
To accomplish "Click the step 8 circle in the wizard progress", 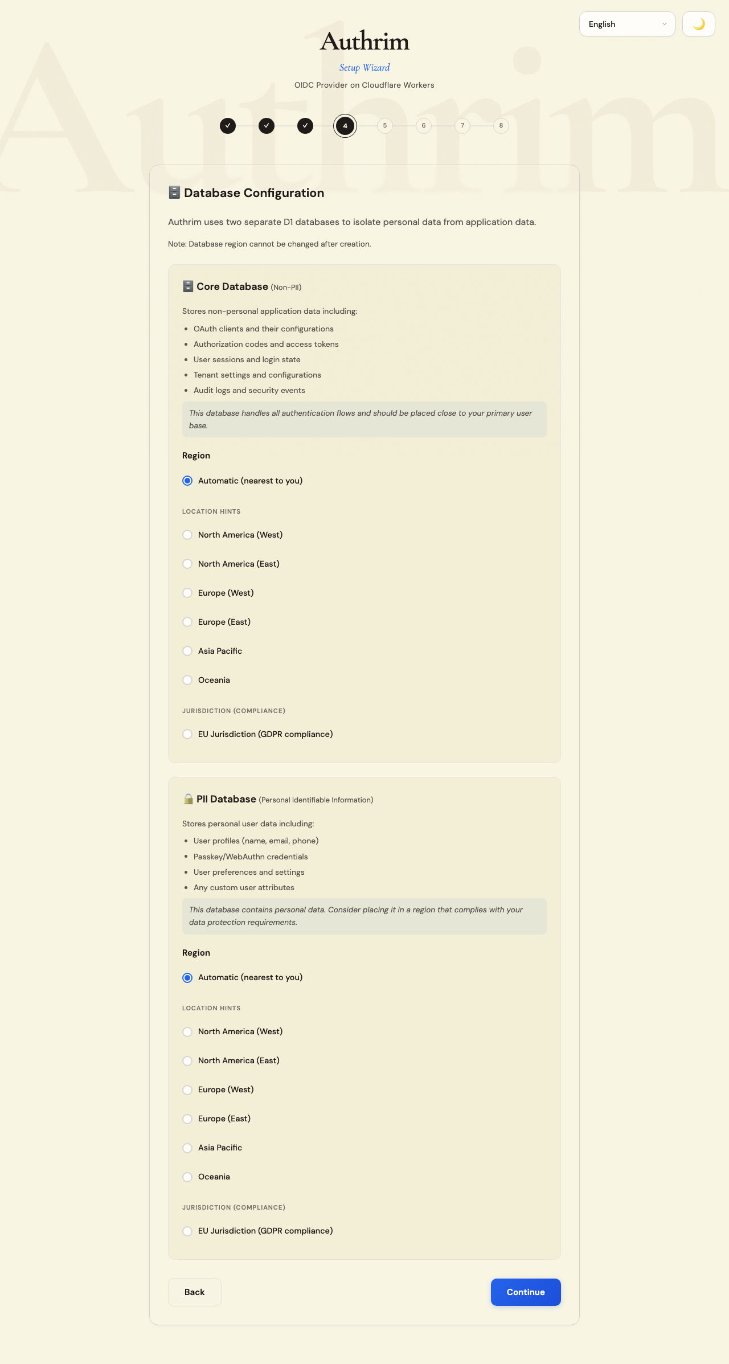I will point(501,125).
